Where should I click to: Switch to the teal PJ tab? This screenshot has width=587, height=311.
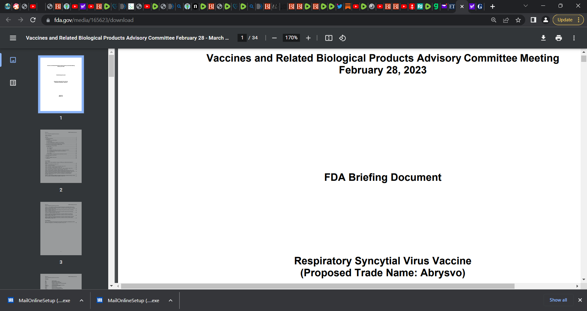[x=420, y=6]
